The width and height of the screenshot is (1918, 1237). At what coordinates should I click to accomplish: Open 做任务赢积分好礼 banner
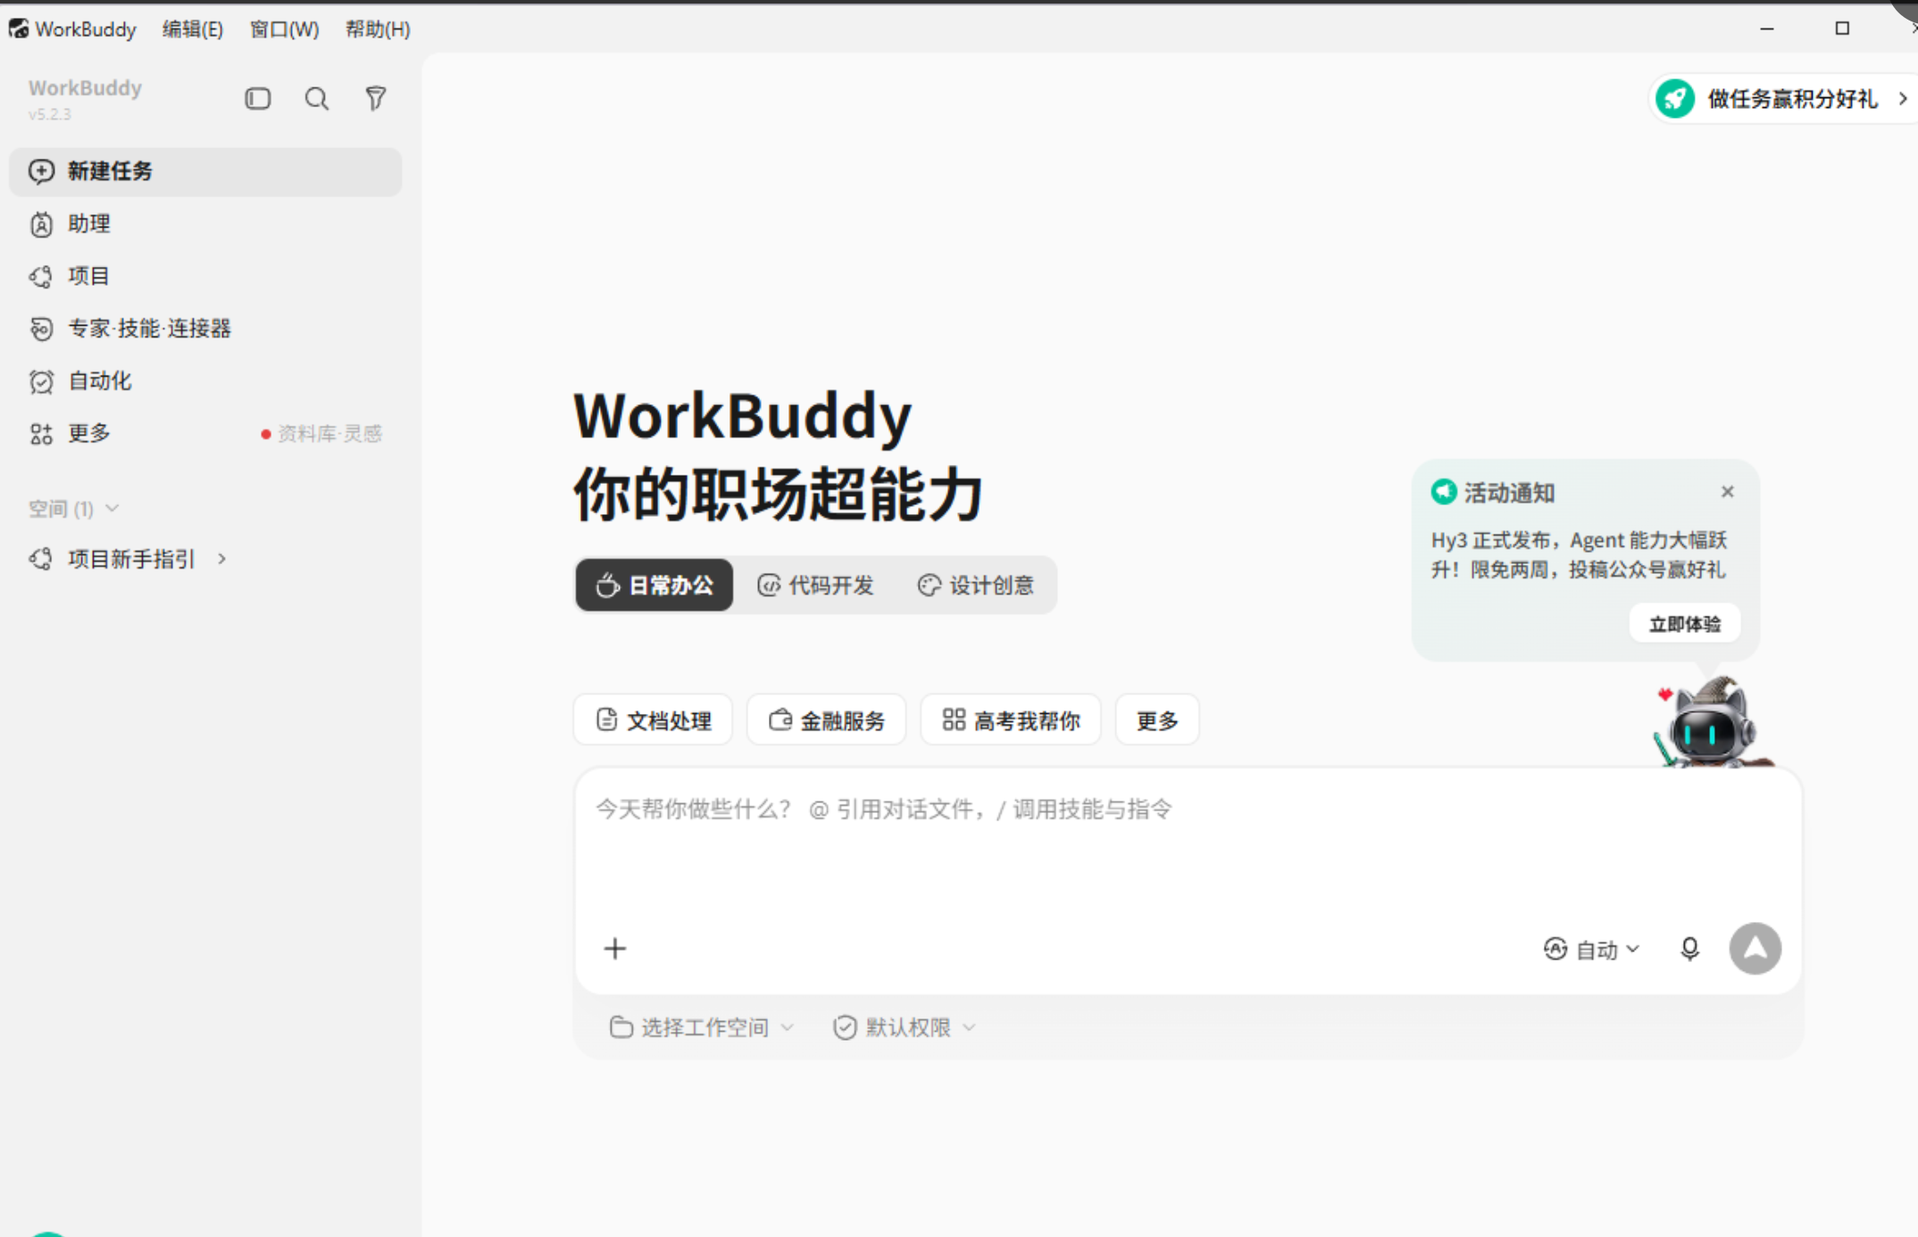tap(1782, 98)
